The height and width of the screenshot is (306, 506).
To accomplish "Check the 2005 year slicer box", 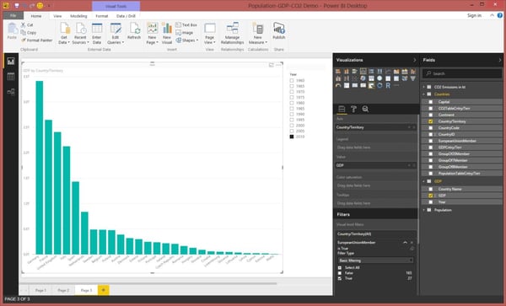I will click(x=292, y=131).
